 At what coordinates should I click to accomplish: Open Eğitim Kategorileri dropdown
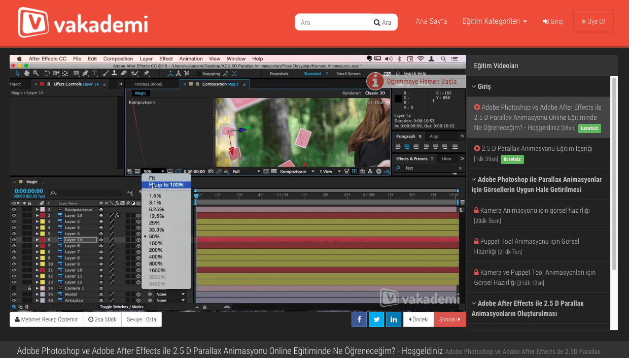click(494, 21)
